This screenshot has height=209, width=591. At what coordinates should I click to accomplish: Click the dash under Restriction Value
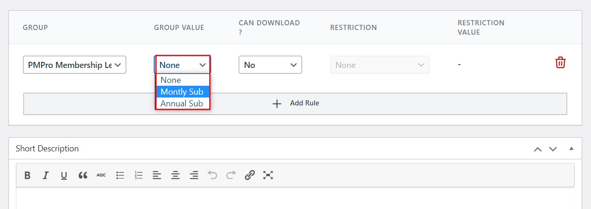(460, 64)
